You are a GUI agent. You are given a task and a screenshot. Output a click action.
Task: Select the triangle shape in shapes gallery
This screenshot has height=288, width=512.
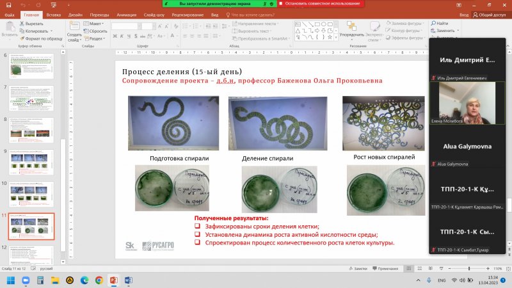[x=298, y=31]
